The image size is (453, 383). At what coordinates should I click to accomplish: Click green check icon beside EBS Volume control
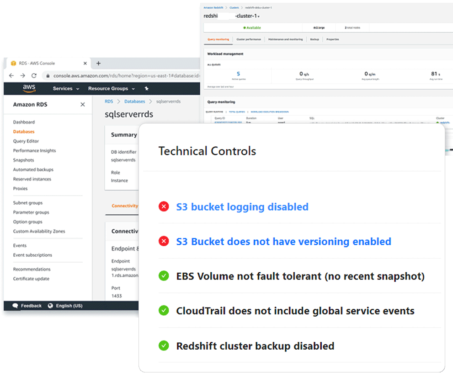164,275
